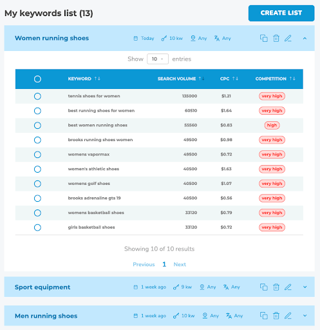
Task: Select best running shoes for women row
Action: [x=37, y=111]
